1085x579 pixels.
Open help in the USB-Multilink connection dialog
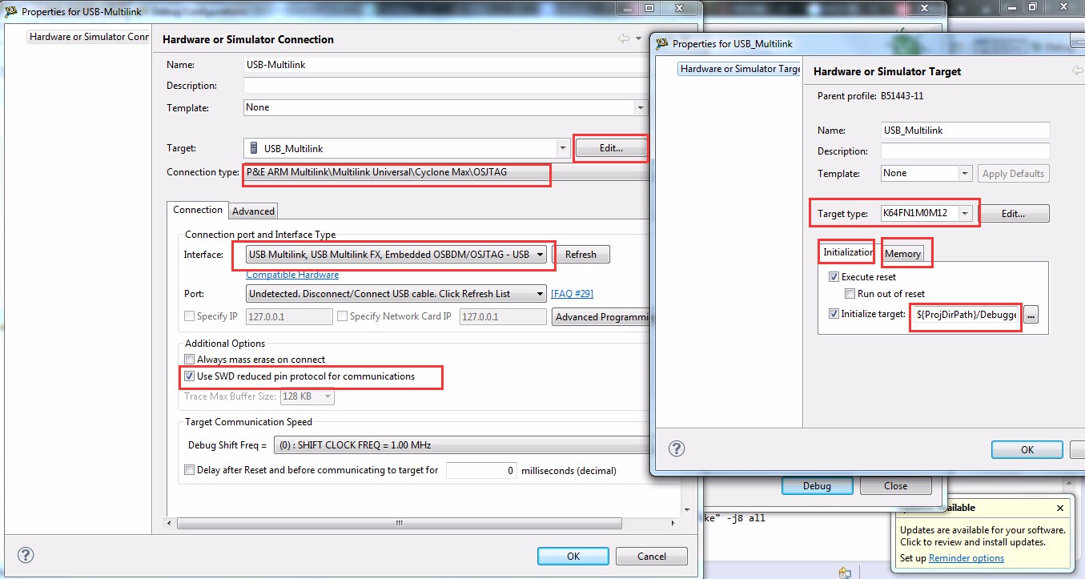pos(26,556)
